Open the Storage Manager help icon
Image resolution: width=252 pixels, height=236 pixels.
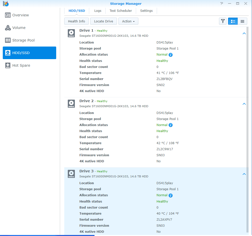(221, 4)
